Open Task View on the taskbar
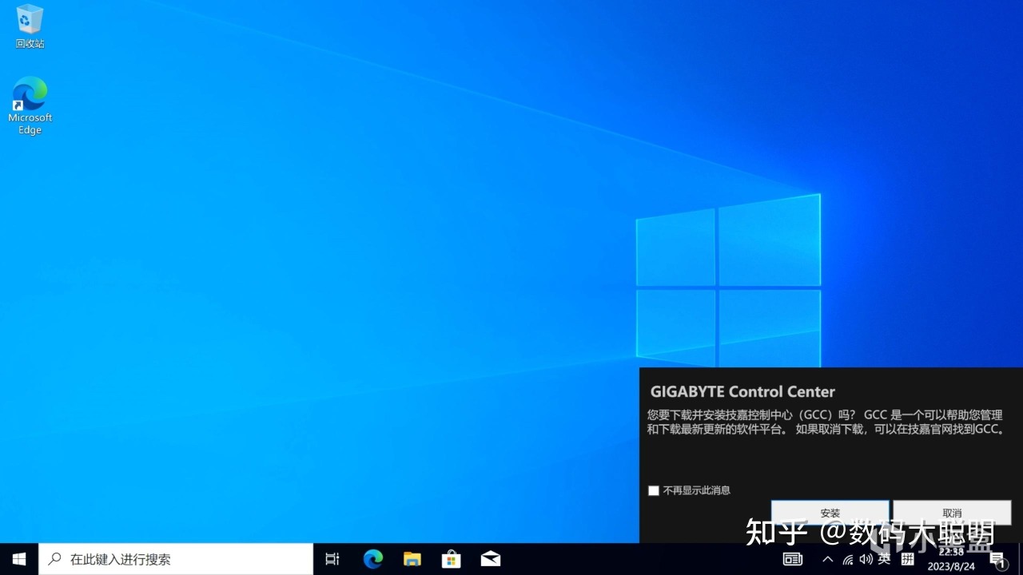1023x575 pixels. [x=332, y=559]
